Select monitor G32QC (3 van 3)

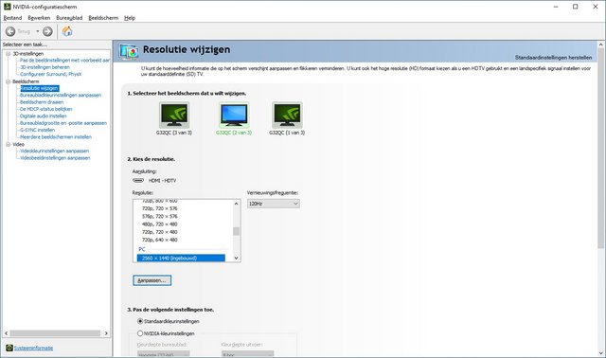(174, 118)
